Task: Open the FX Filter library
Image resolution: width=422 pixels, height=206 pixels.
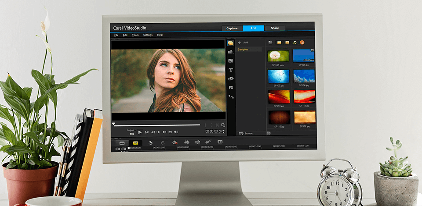Action: point(231,88)
